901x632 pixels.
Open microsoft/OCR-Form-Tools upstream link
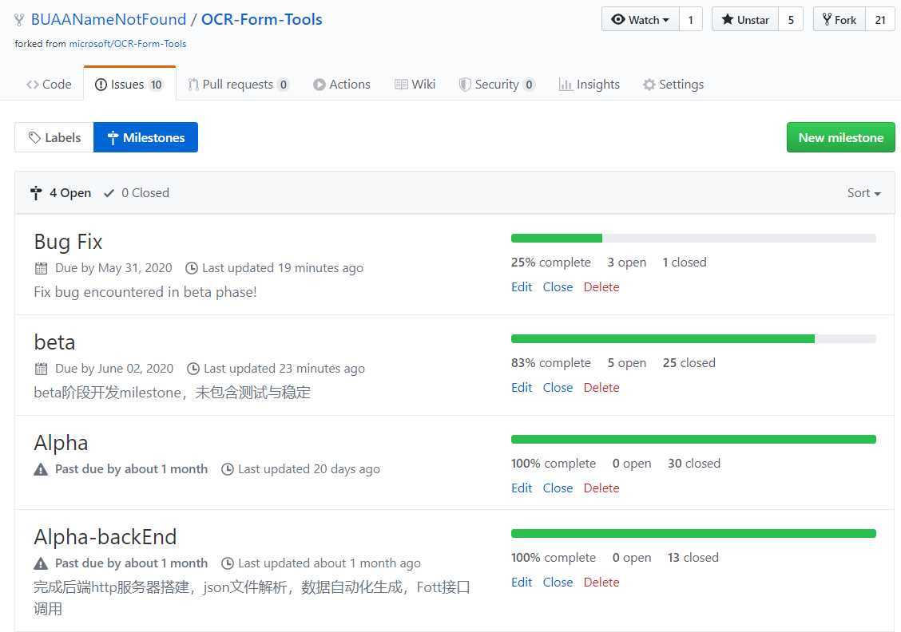point(128,44)
